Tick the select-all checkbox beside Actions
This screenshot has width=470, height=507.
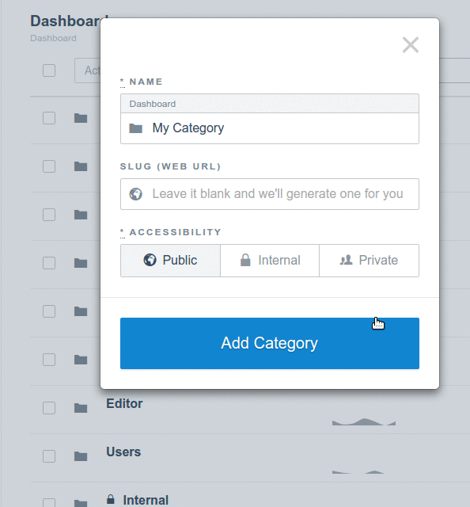(49, 71)
